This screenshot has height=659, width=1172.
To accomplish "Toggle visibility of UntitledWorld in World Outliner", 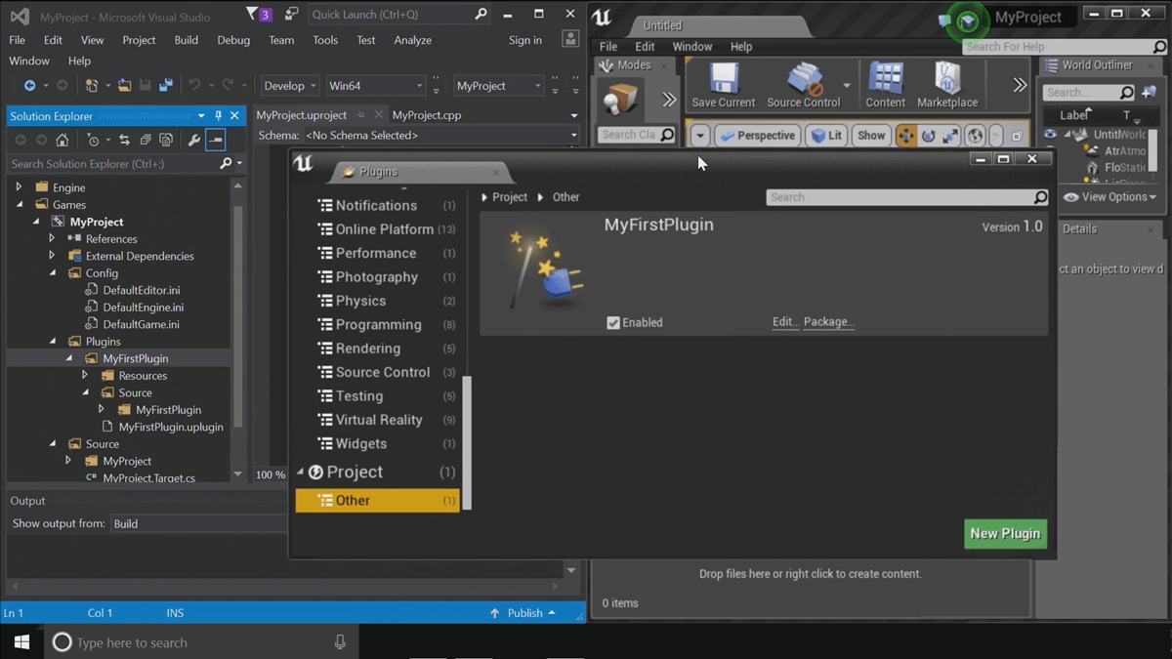I will point(1049,134).
